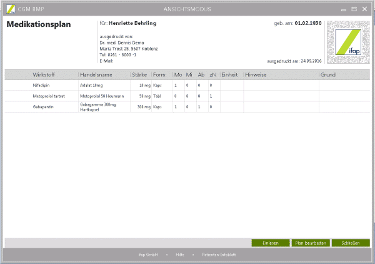The image size is (375, 264).
Task: Open the Hilfe footer link
Action: pos(180,255)
